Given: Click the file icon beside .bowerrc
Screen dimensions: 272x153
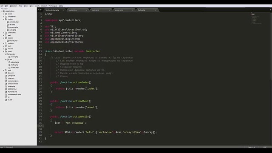Looking at the screenshot, I should tap(6, 73).
